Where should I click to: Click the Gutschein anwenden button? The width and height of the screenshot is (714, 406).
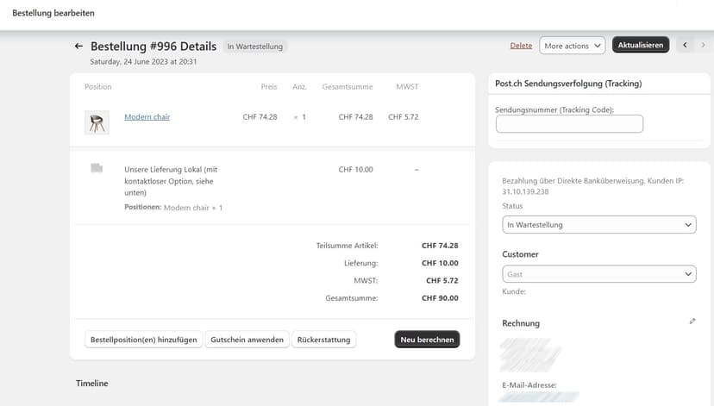click(x=247, y=340)
